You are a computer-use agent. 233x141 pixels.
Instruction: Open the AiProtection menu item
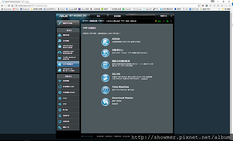pyautogui.click(x=68, y=46)
